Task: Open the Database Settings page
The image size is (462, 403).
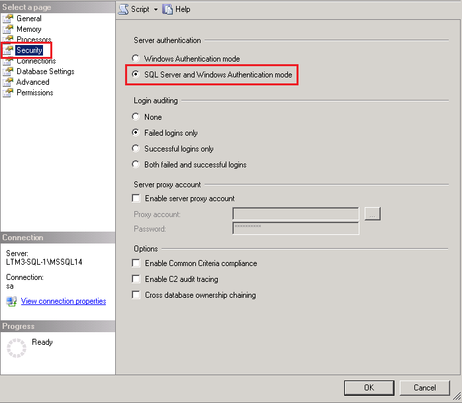Action: [x=45, y=71]
